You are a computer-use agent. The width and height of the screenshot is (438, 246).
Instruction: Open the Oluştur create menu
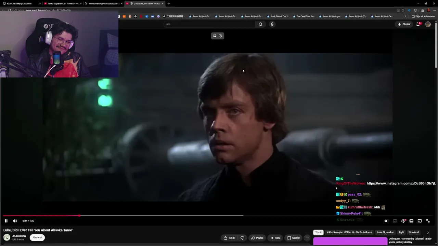[x=404, y=24]
